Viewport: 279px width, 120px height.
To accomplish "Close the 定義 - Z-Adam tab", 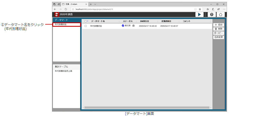I will pyautogui.click(x=86, y=4).
